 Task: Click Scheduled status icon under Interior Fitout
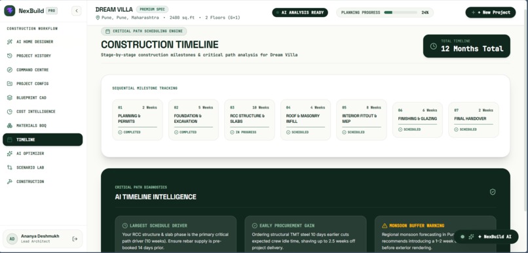344,132
